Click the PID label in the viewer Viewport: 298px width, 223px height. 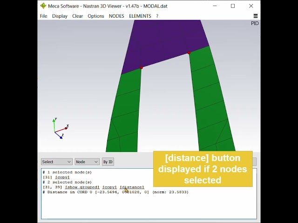point(255,23)
